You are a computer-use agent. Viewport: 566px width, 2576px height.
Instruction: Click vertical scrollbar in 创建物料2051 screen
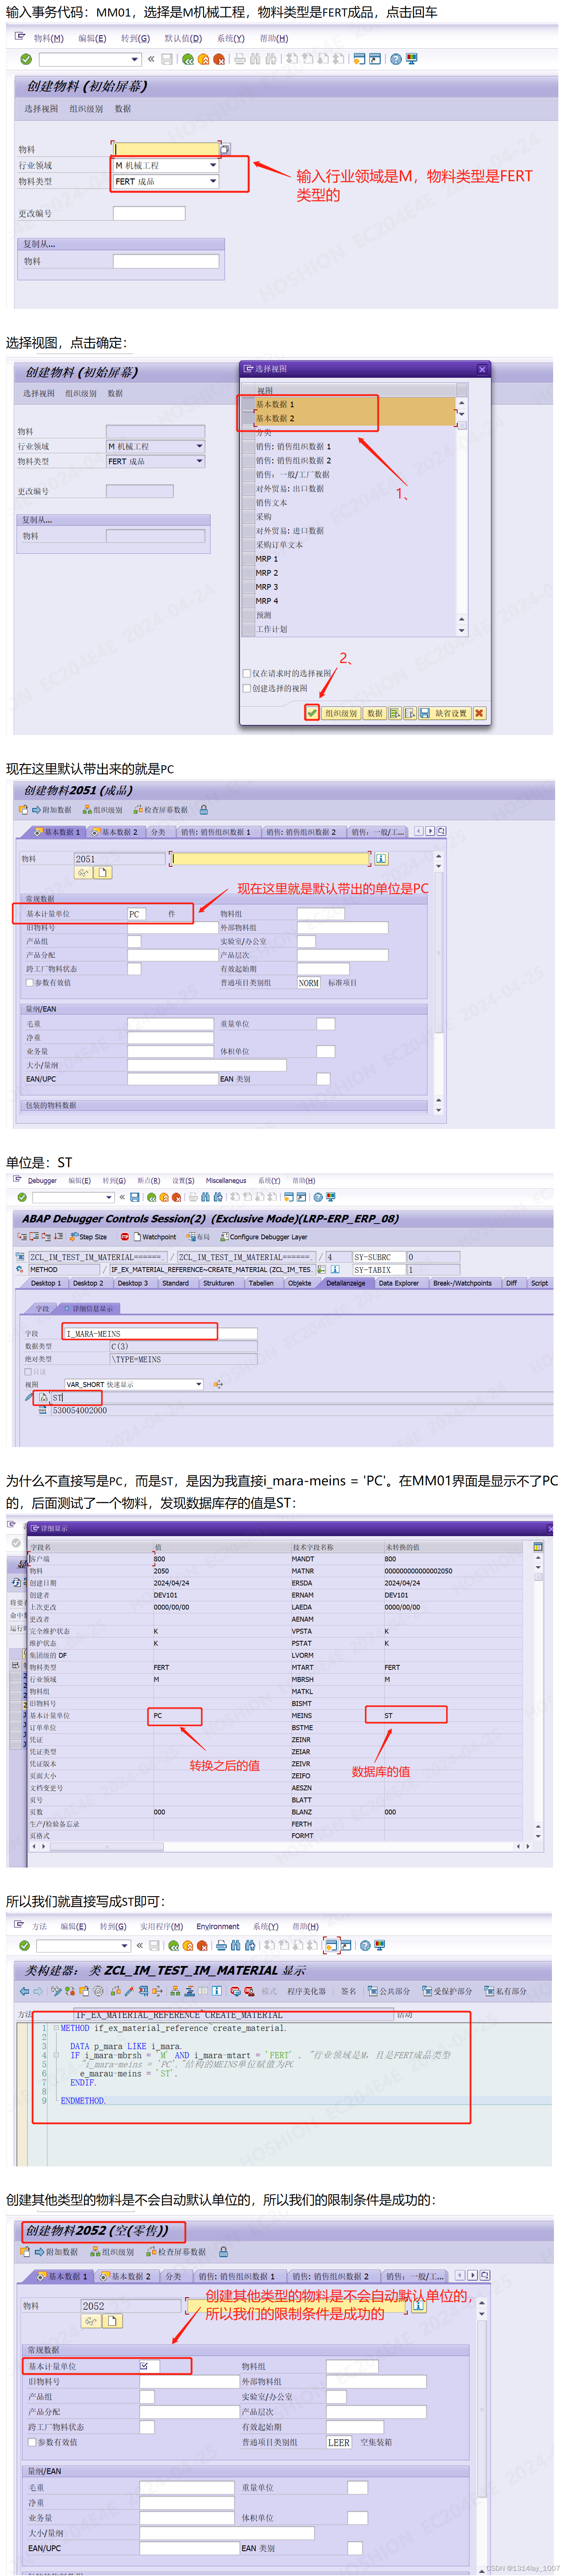(x=438, y=983)
